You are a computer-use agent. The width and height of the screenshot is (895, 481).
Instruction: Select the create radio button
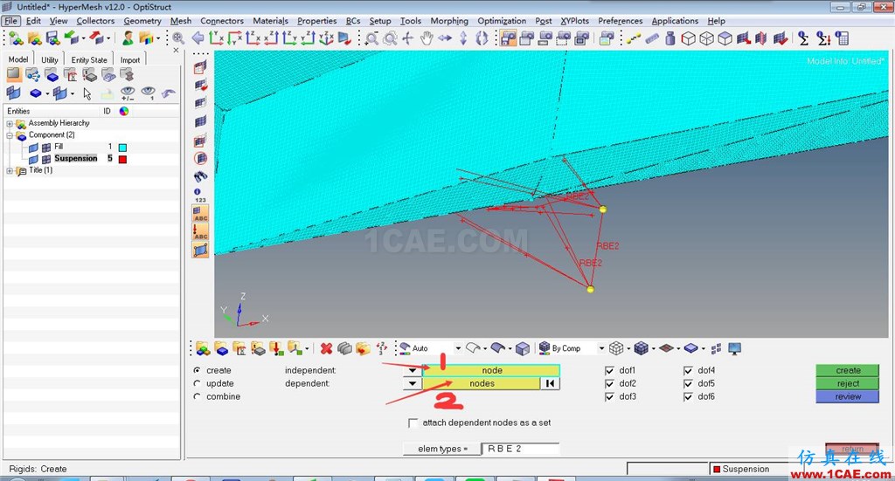(x=197, y=370)
